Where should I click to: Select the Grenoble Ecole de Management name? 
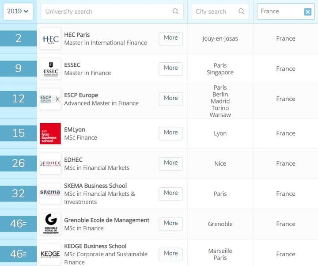[x=107, y=220]
